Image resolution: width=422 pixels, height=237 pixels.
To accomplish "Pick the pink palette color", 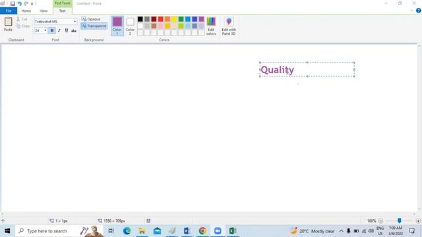I will pos(161,26).
